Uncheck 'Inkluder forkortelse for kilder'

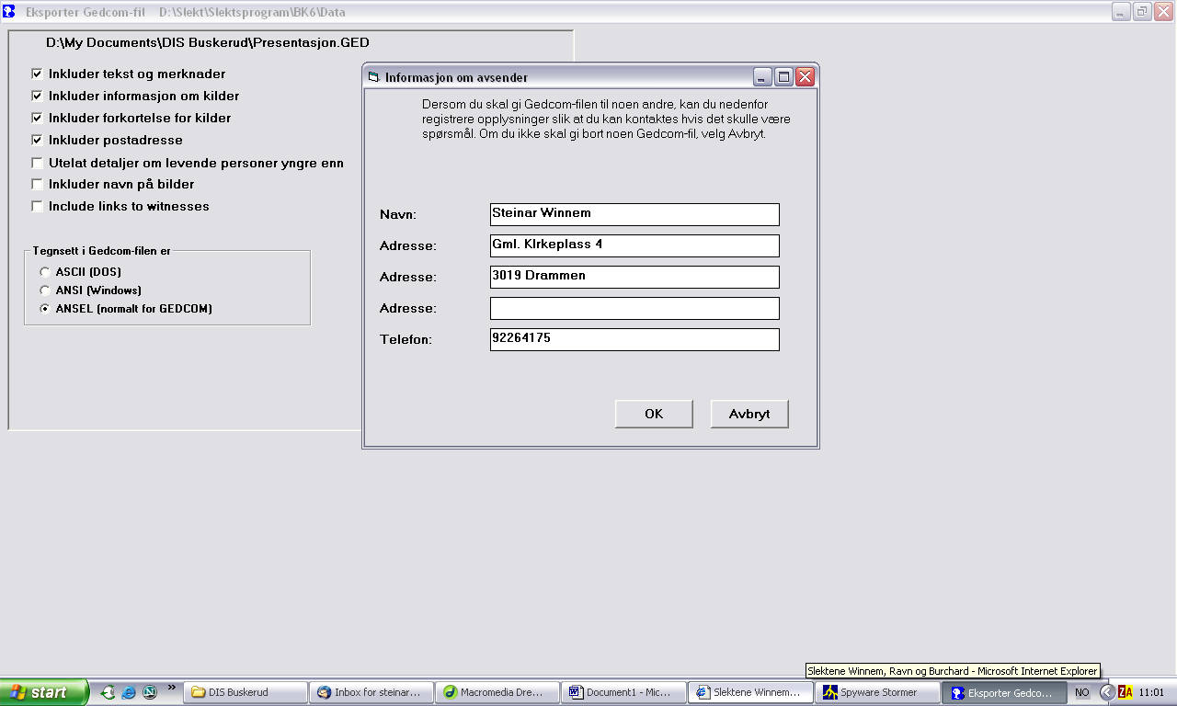38,118
